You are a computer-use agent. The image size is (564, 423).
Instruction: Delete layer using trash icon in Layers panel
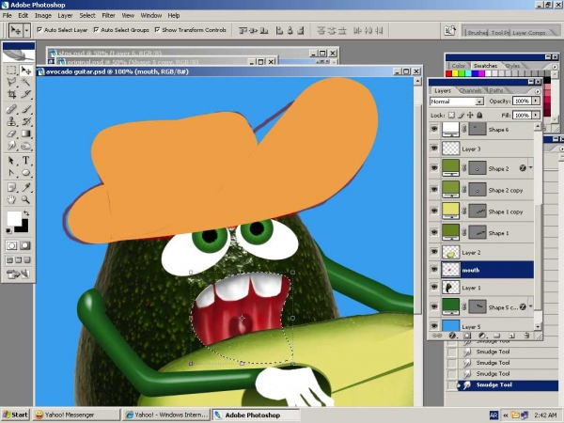(526, 336)
